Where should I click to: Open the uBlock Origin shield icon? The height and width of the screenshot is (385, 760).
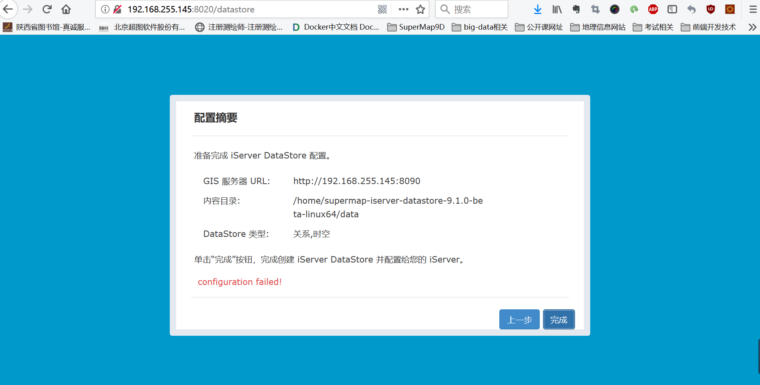711,9
